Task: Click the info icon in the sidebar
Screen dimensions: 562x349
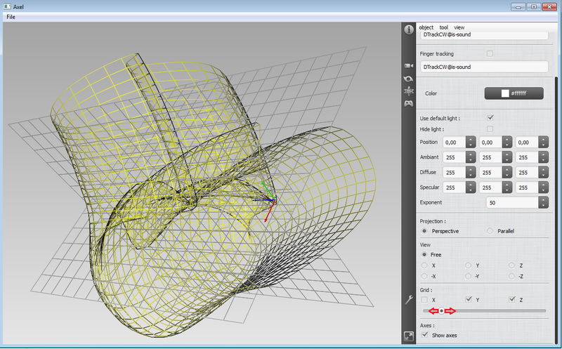Action: (408, 29)
